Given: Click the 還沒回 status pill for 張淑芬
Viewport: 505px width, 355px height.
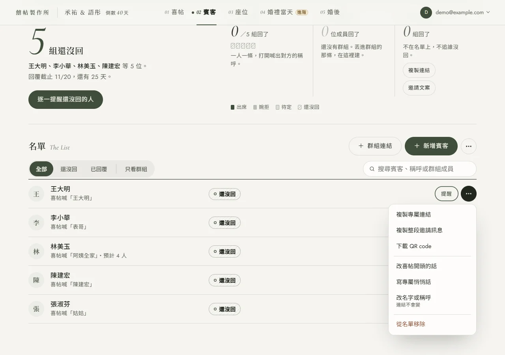Looking at the screenshot, I should [224, 309].
